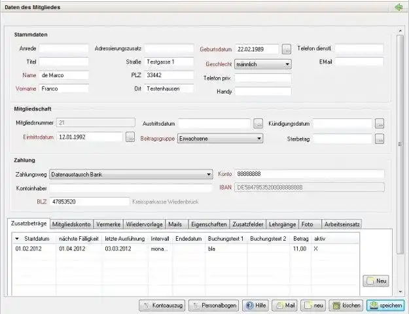Open the Sterbetag date picker button
Image resolution: width=409 pixels, height=314 pixels.
380,139
